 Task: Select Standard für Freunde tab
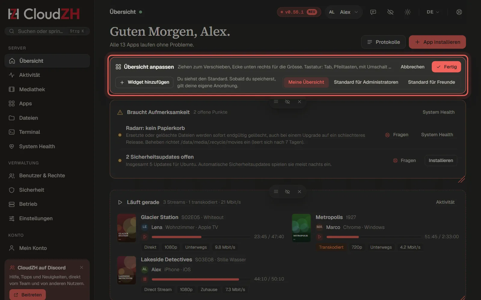[x=431, y=82]
